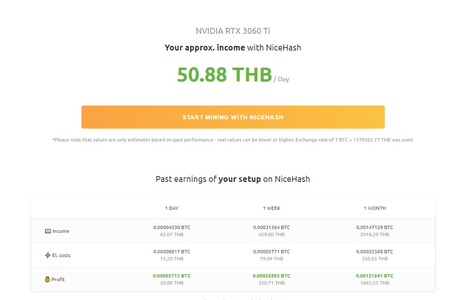The image size is (470, 300).
Task: Select weekly income 0.00031364 BTC
Action: pos(272,227)
